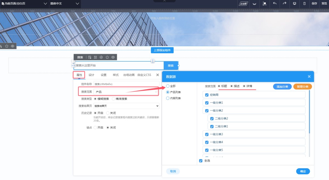Viewport: 329px width, 180px height.
Task: Open the 搜索范围 dropdown showing 产品
Action: [x=126, y=92]
